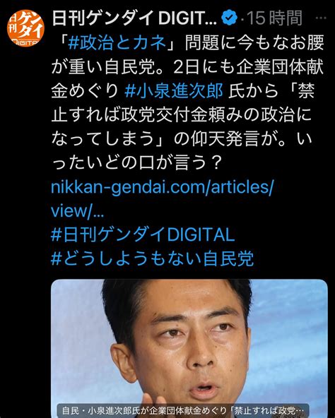Click the text 問題に今もなお腰 after the hashtag

point(254,42)
